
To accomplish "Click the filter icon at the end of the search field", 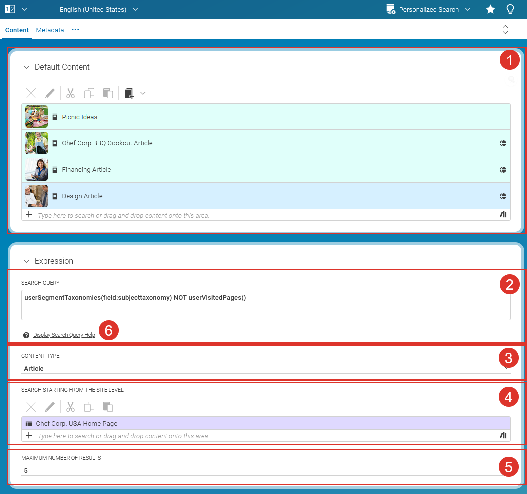I will pyautogui.click(x=503, y=214).
